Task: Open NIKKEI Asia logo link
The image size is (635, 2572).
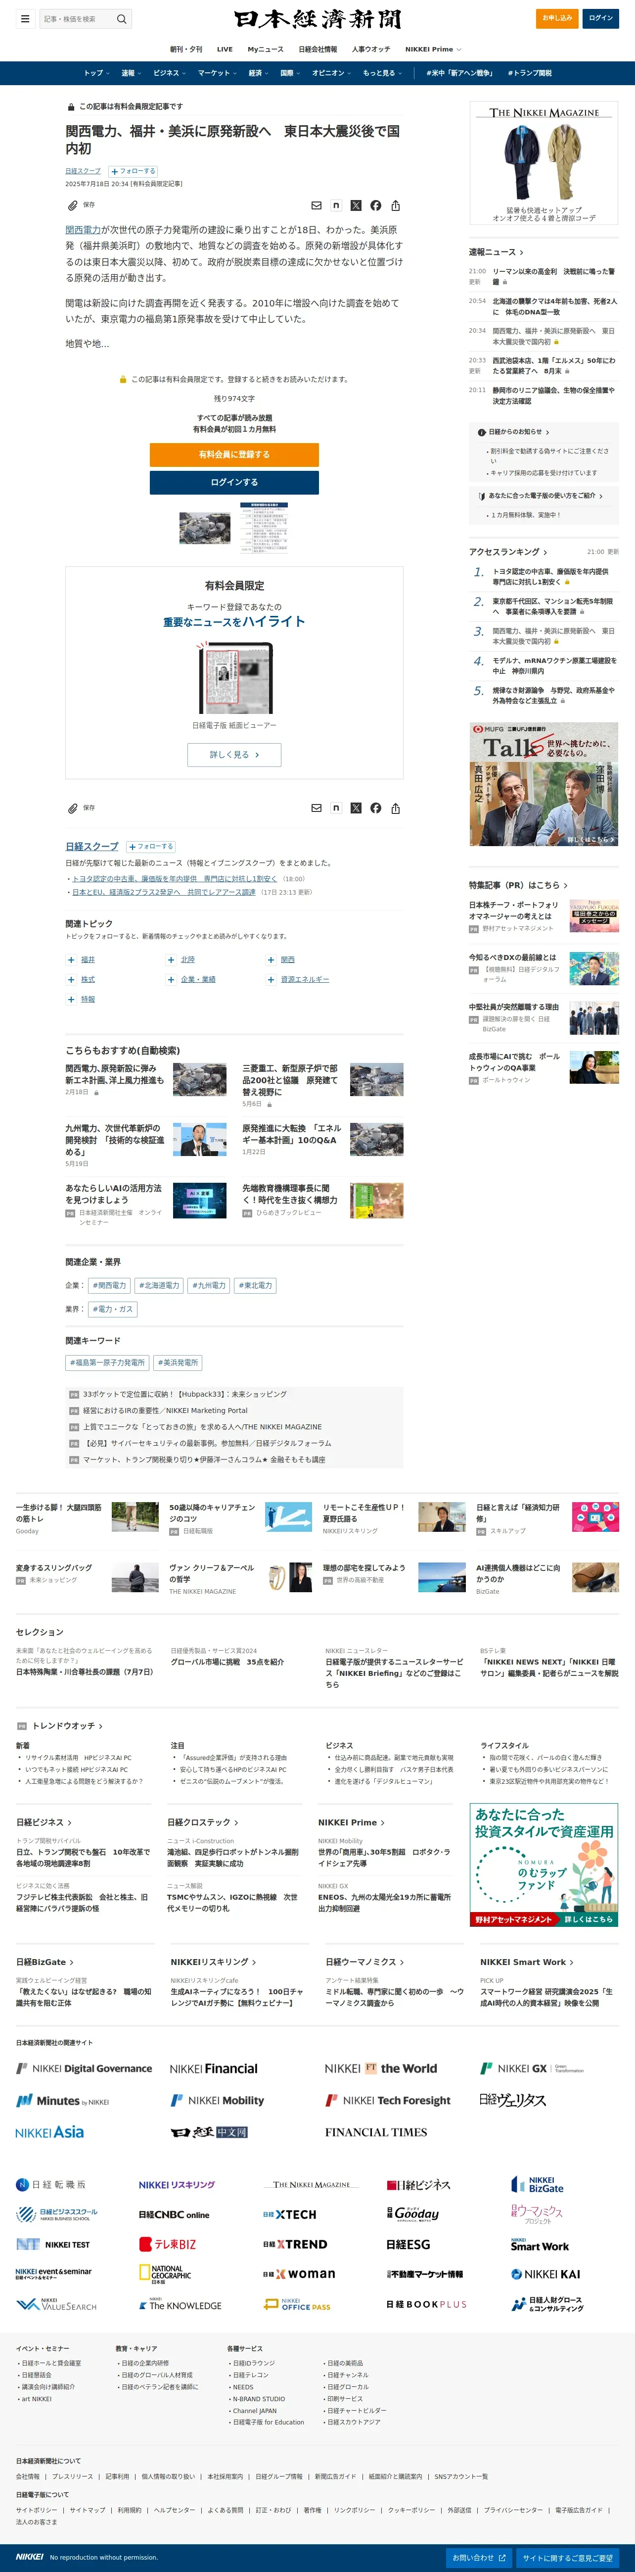Action: click(x=50, y=2132)
